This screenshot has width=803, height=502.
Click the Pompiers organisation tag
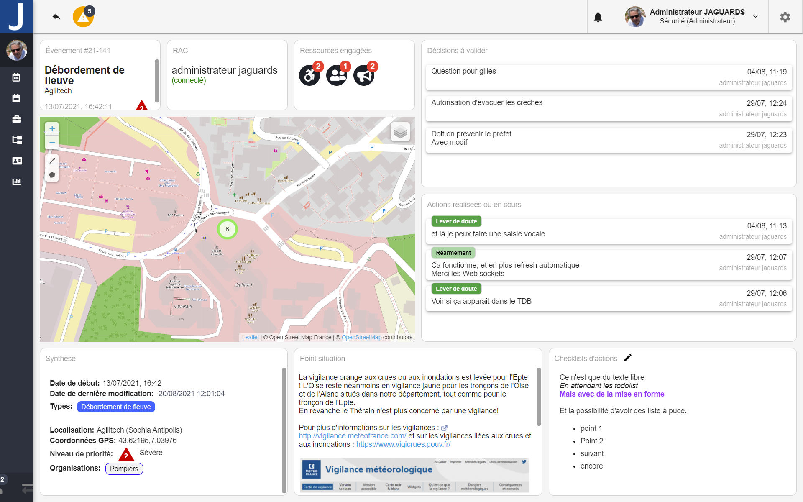click(x=124, y=469)
